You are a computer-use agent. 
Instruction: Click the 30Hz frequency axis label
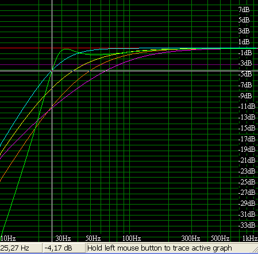click(63, 238)
